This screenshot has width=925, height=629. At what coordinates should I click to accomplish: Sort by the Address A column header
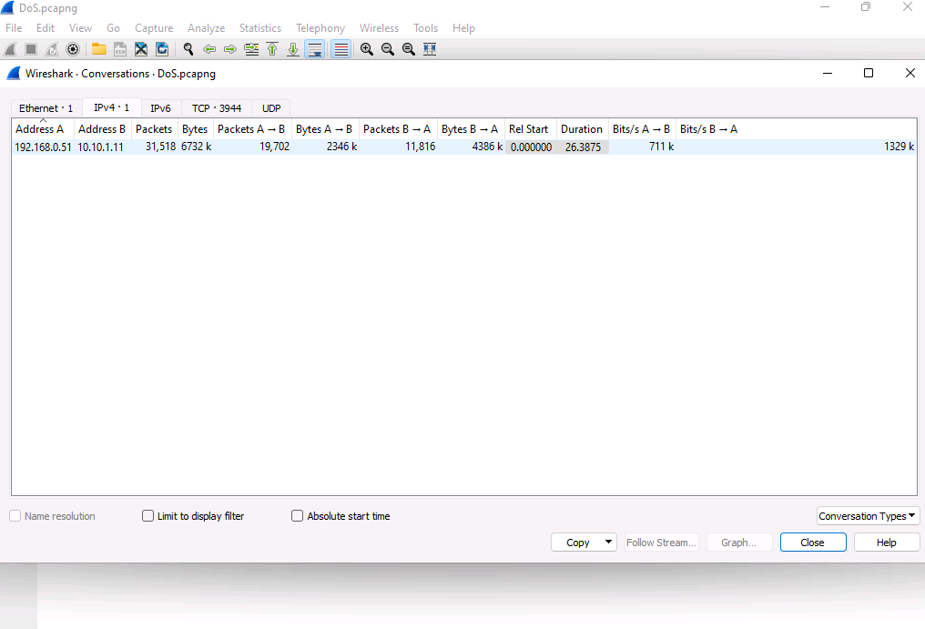click(40, 129)
